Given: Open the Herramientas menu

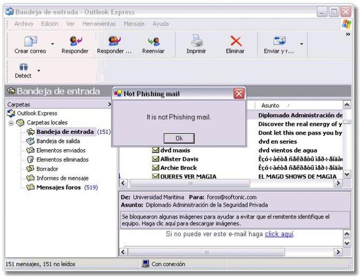Looking at the screenshot, I should (x=99, y=24).
